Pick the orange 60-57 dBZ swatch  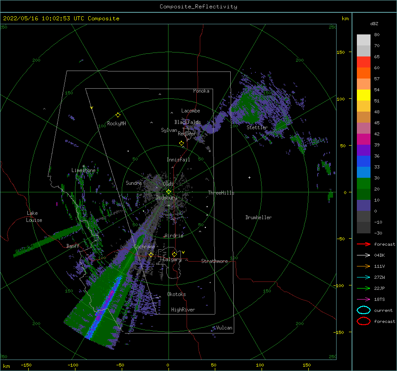[363, 73]
